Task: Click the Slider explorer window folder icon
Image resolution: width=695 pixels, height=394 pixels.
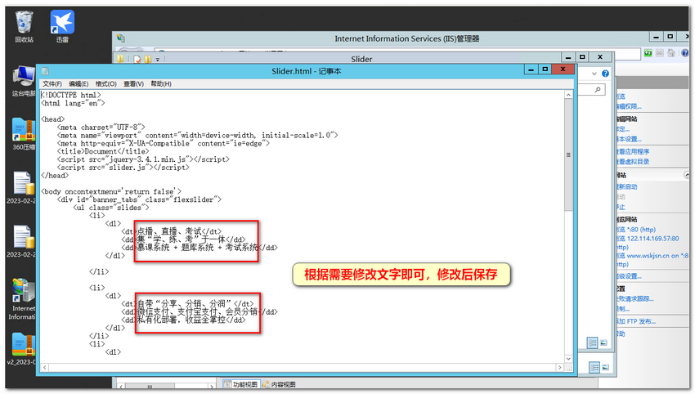Action: tap(120, 59)
